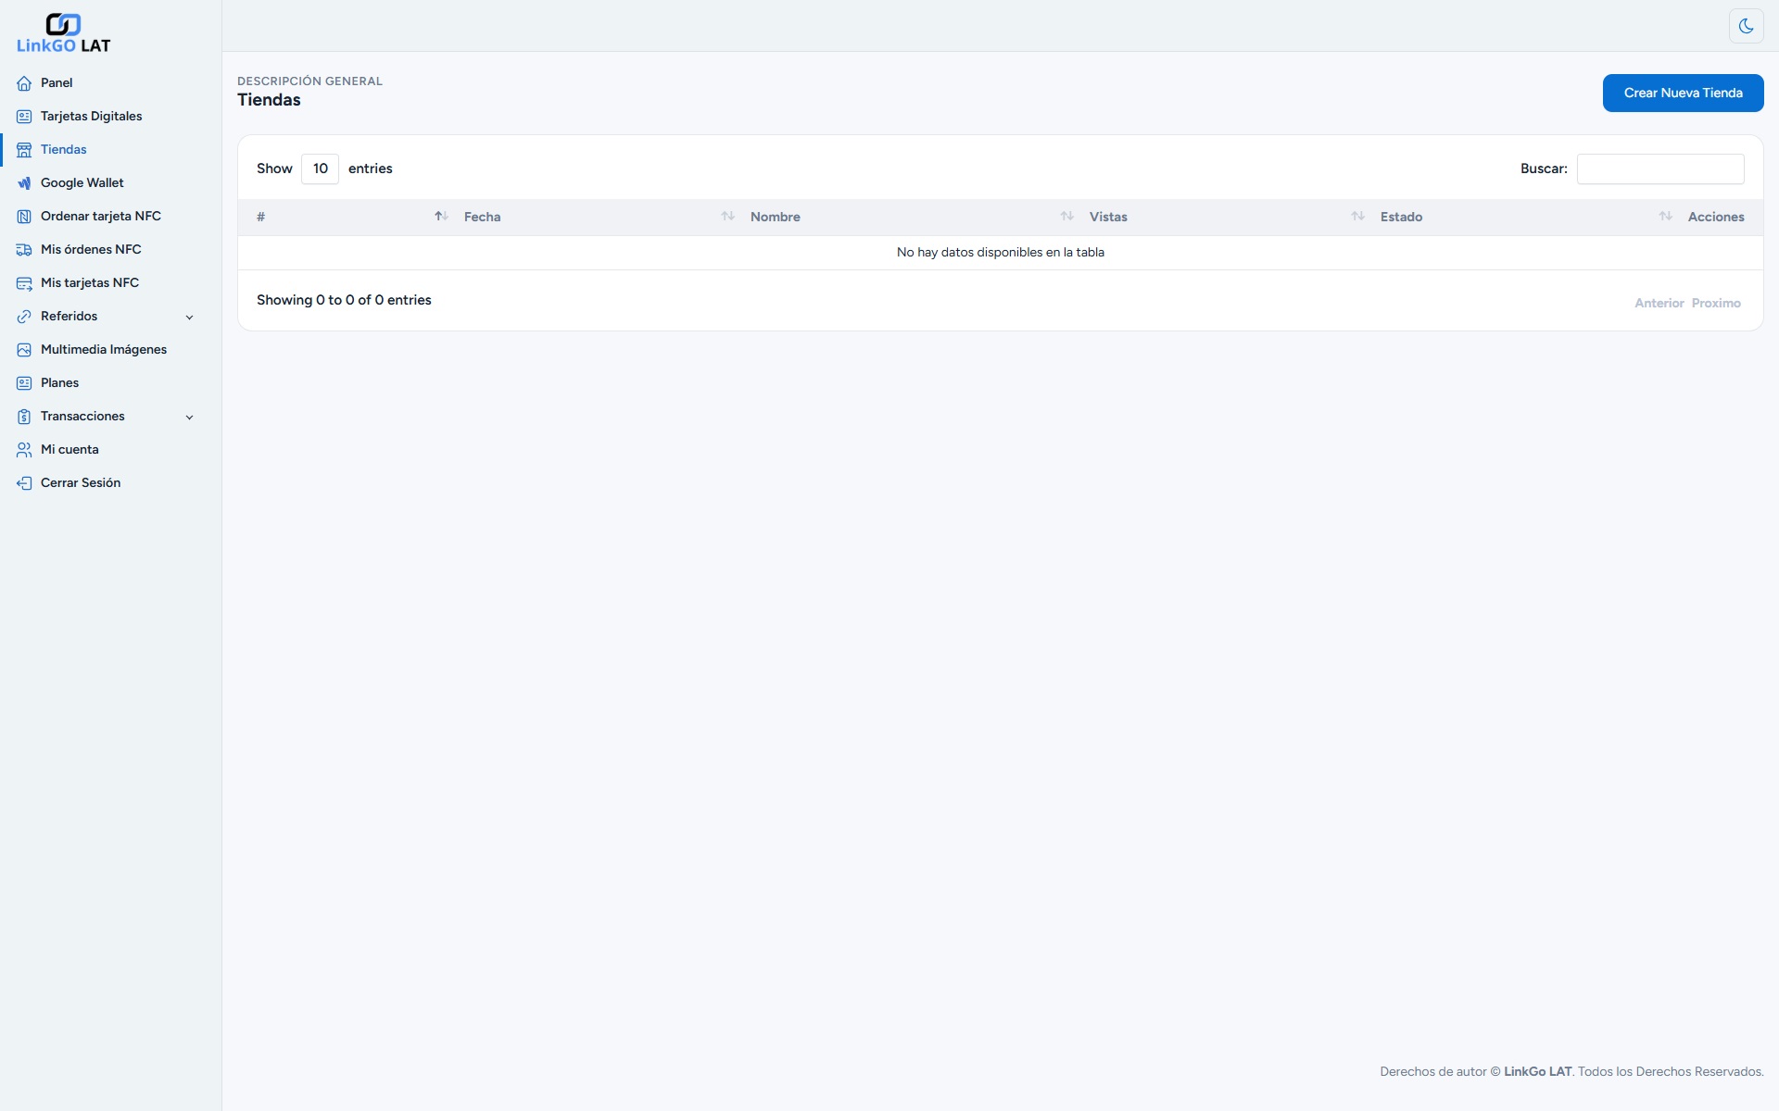Image resolution: width=1779 pixels, height=1111 pixels.
Task: Expand the Referidos submenu chevron
Action: [x=189, y=317]
